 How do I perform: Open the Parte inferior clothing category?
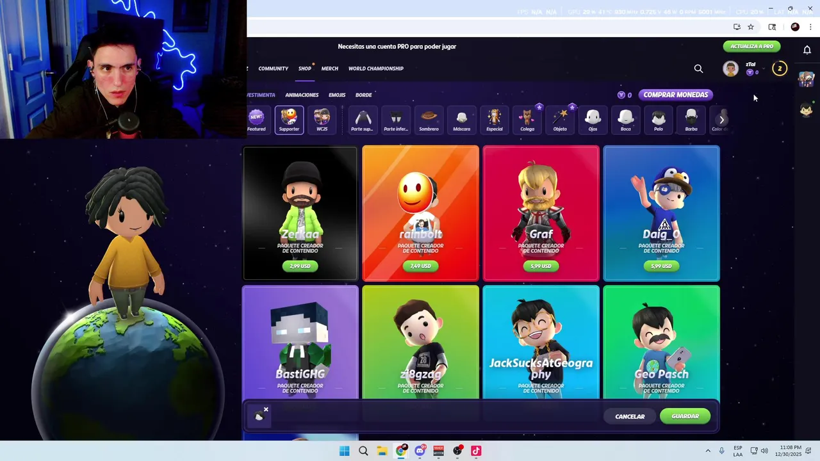click(395, 120)
